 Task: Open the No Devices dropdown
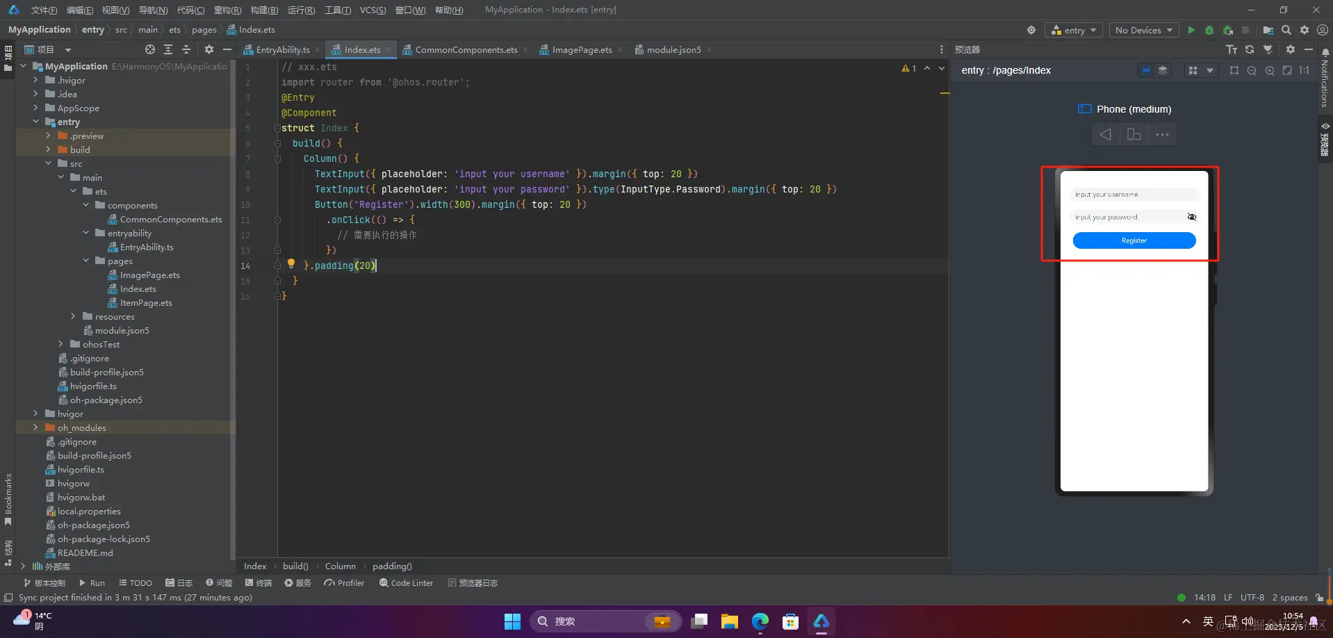pyautogui.click(x=1144, y=30)
